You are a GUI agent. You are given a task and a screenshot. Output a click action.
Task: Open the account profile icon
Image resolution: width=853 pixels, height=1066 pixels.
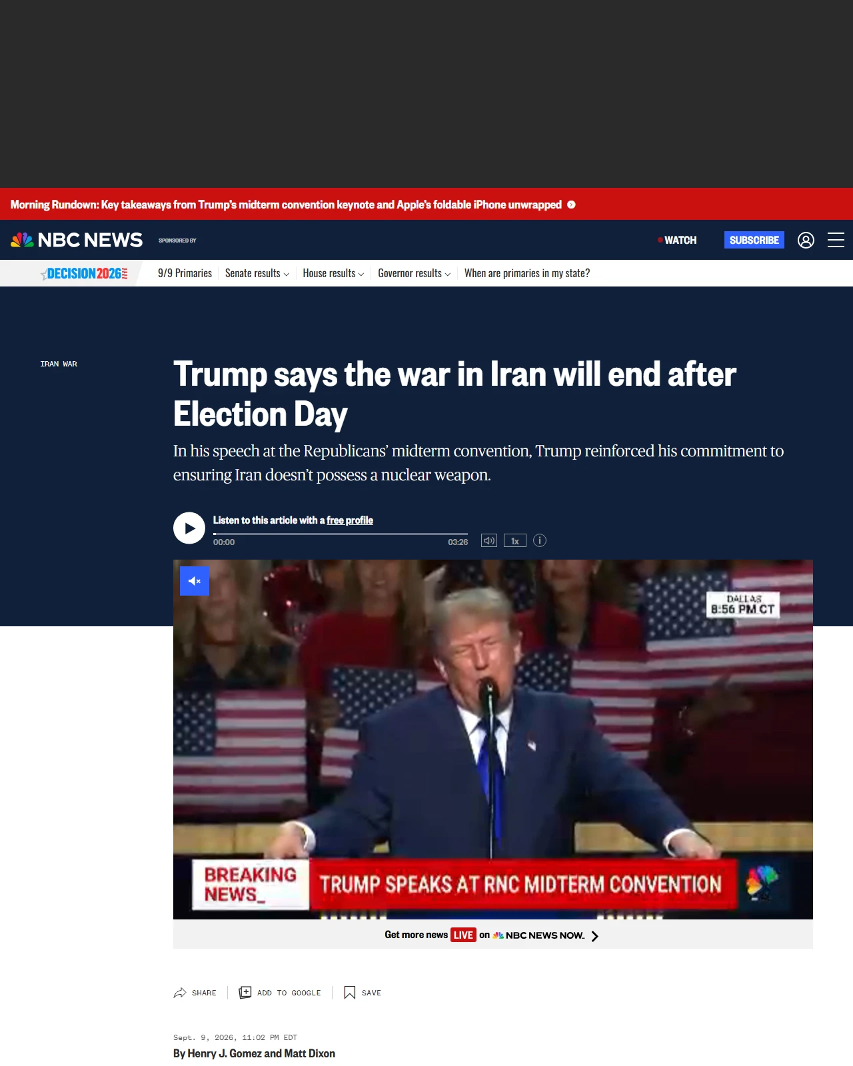pos(806,240)
